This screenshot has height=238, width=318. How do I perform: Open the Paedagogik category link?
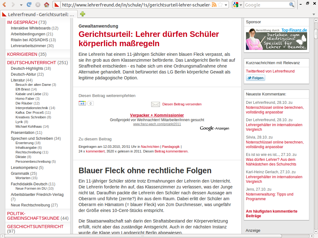[171, 147]
